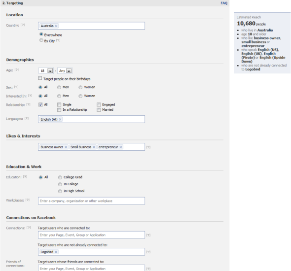Tick the Married relationship checkbox
This screenshot has width=291, height=271.
pyautogui.click(x=99, y=110)
